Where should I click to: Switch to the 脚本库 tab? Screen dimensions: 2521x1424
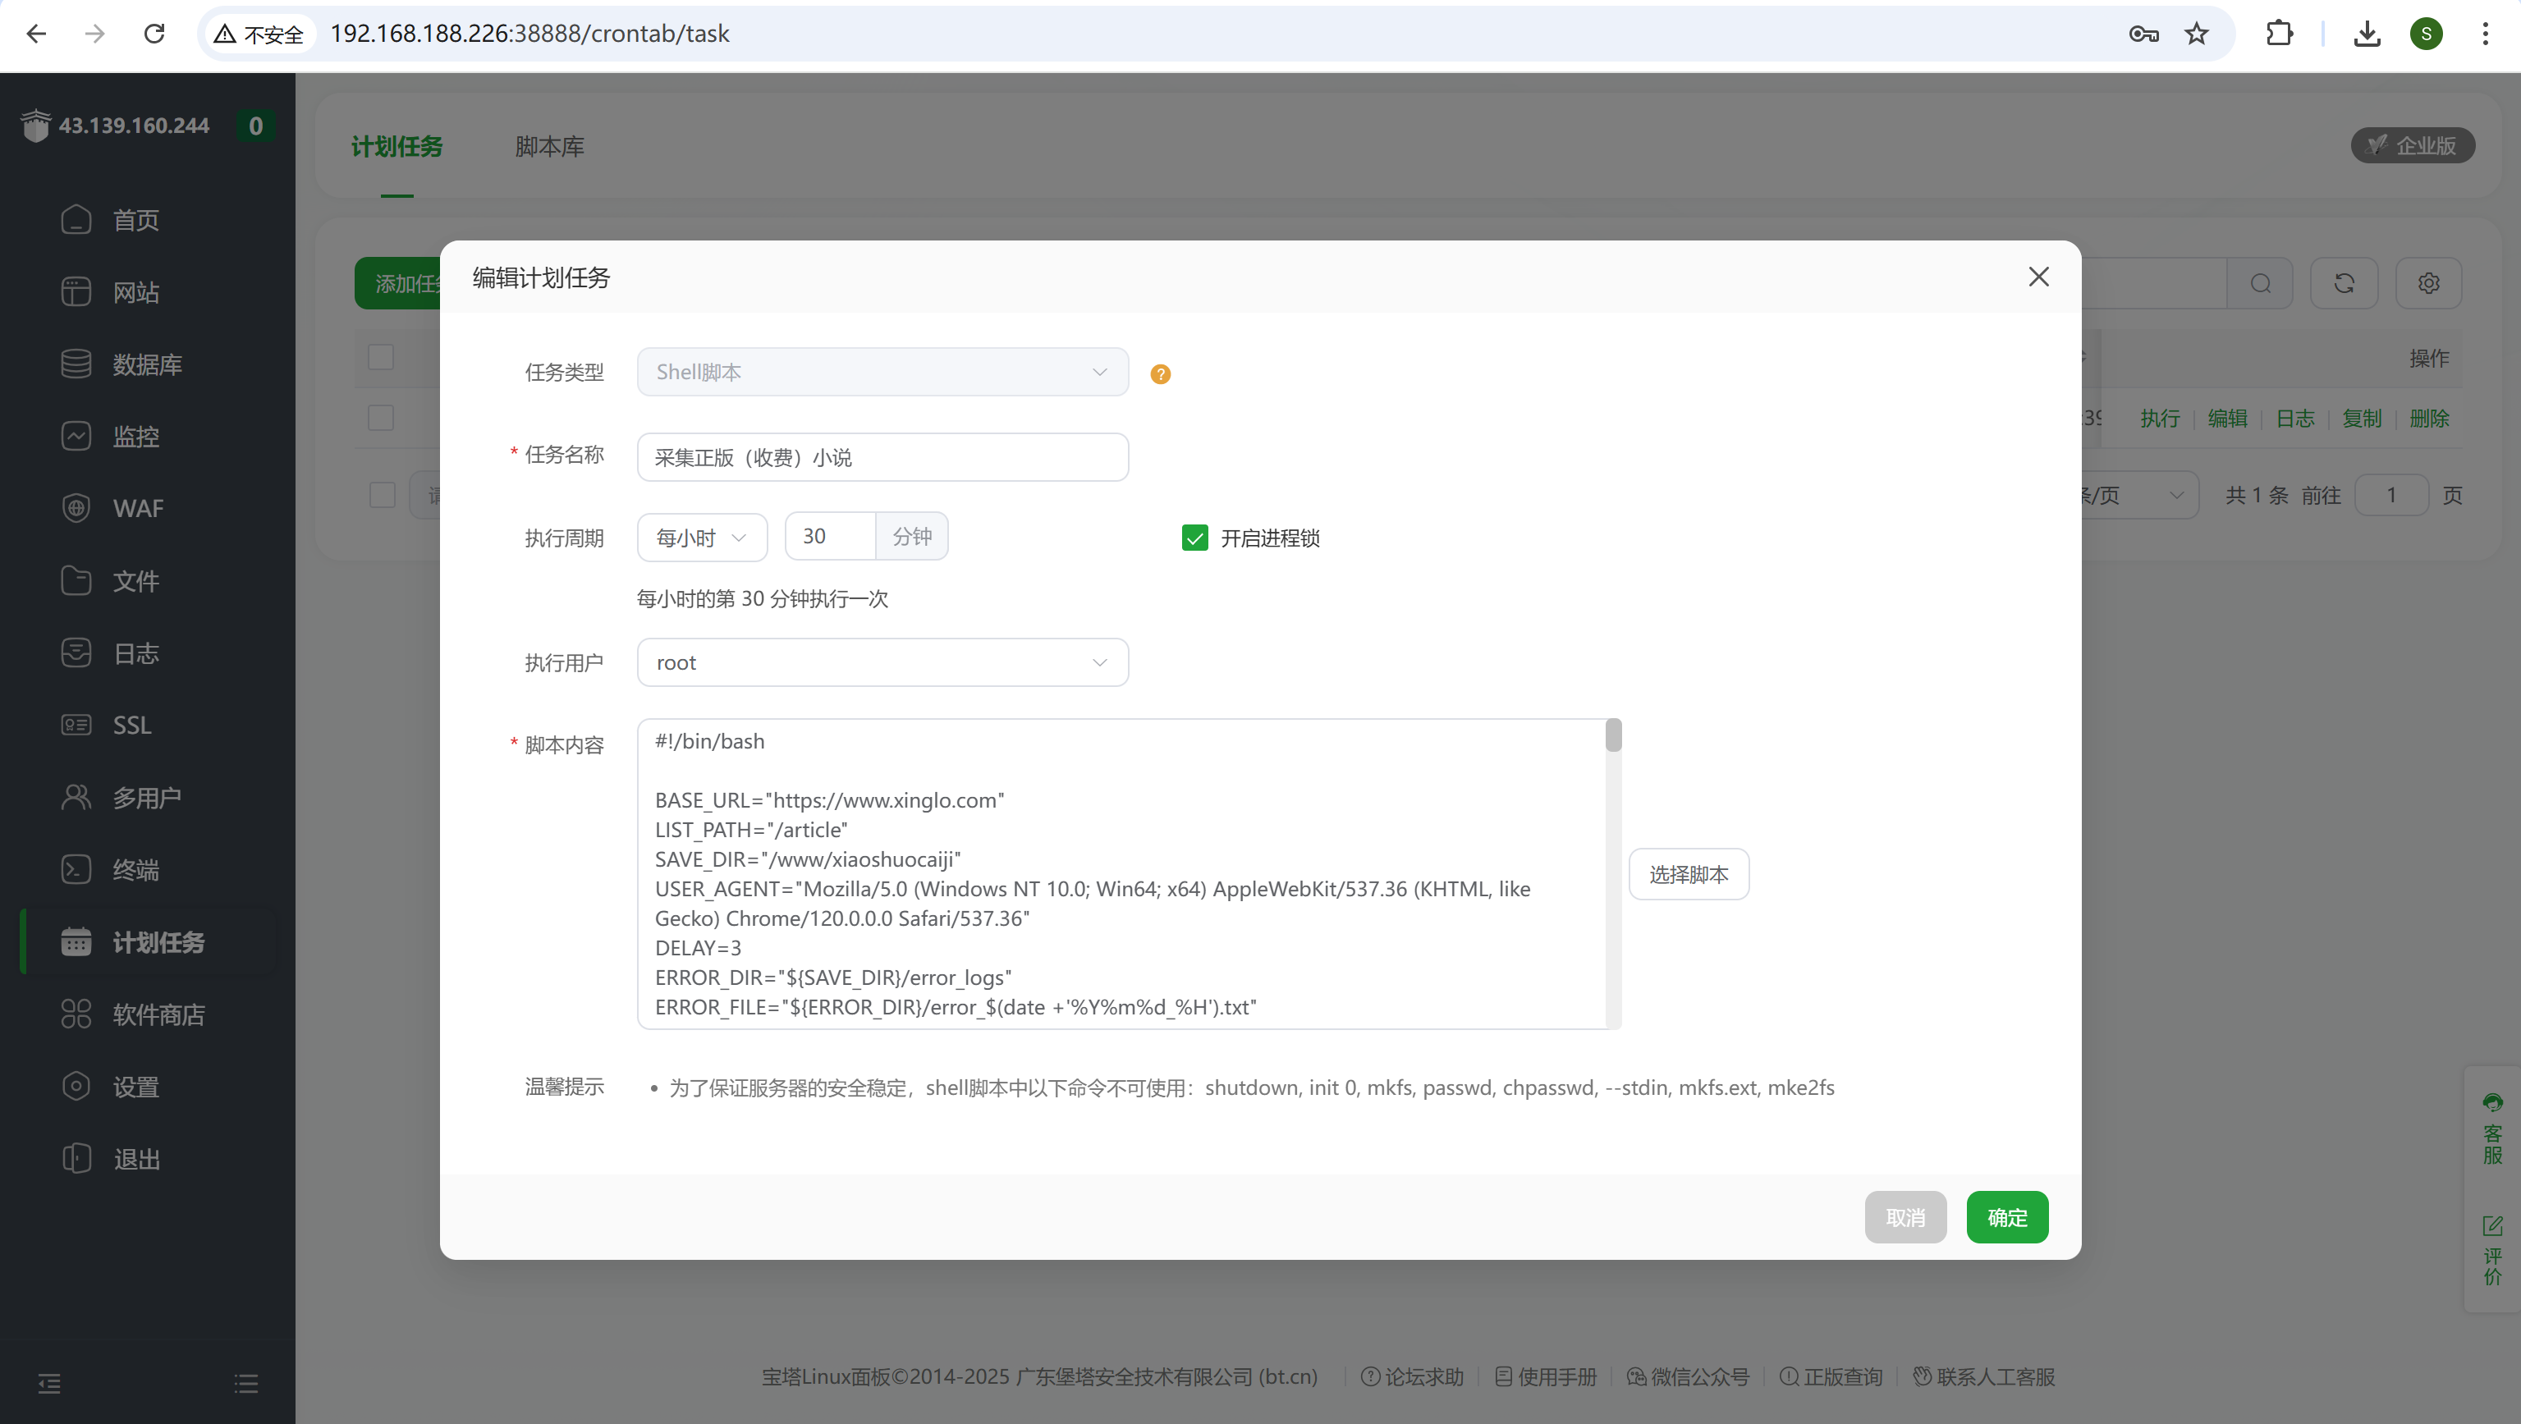(549, 147)
